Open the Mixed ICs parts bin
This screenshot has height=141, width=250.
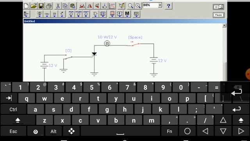click(x=79, y=14)
